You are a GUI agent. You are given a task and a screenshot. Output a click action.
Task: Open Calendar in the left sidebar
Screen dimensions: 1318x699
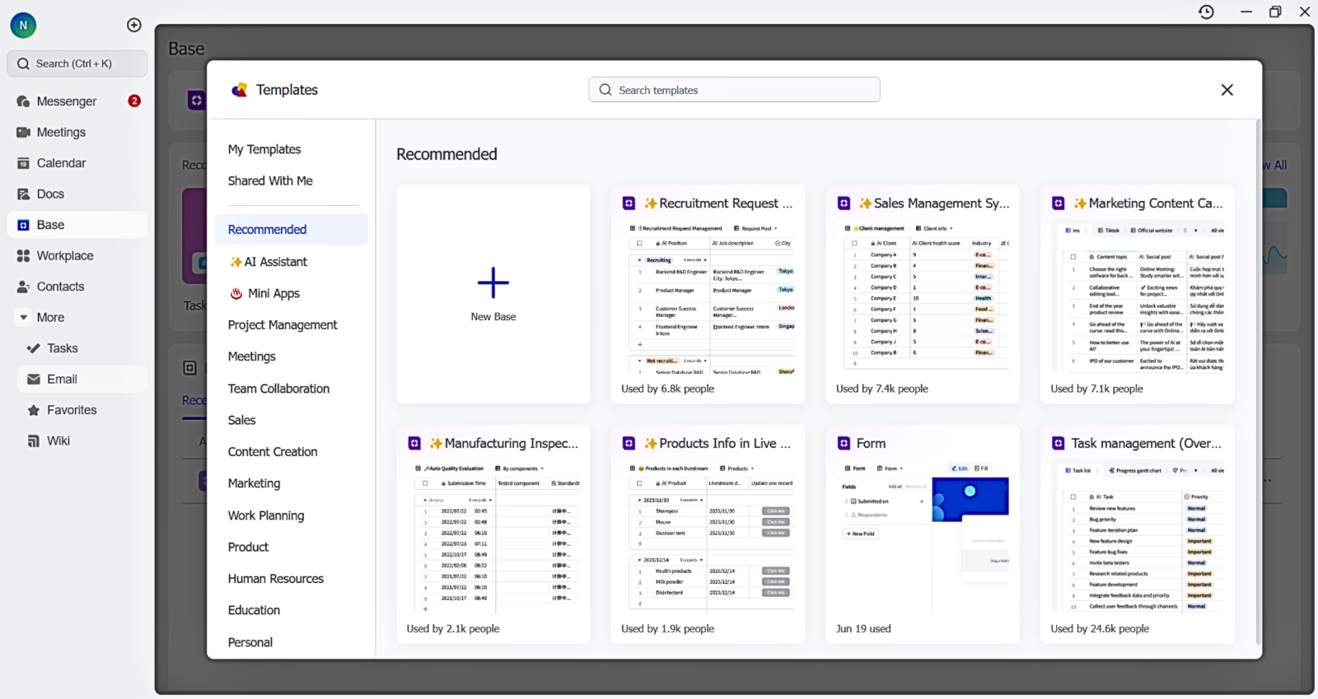tap(61, 163)
